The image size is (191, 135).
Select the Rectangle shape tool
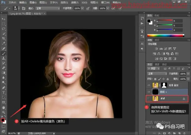[4, 102]
